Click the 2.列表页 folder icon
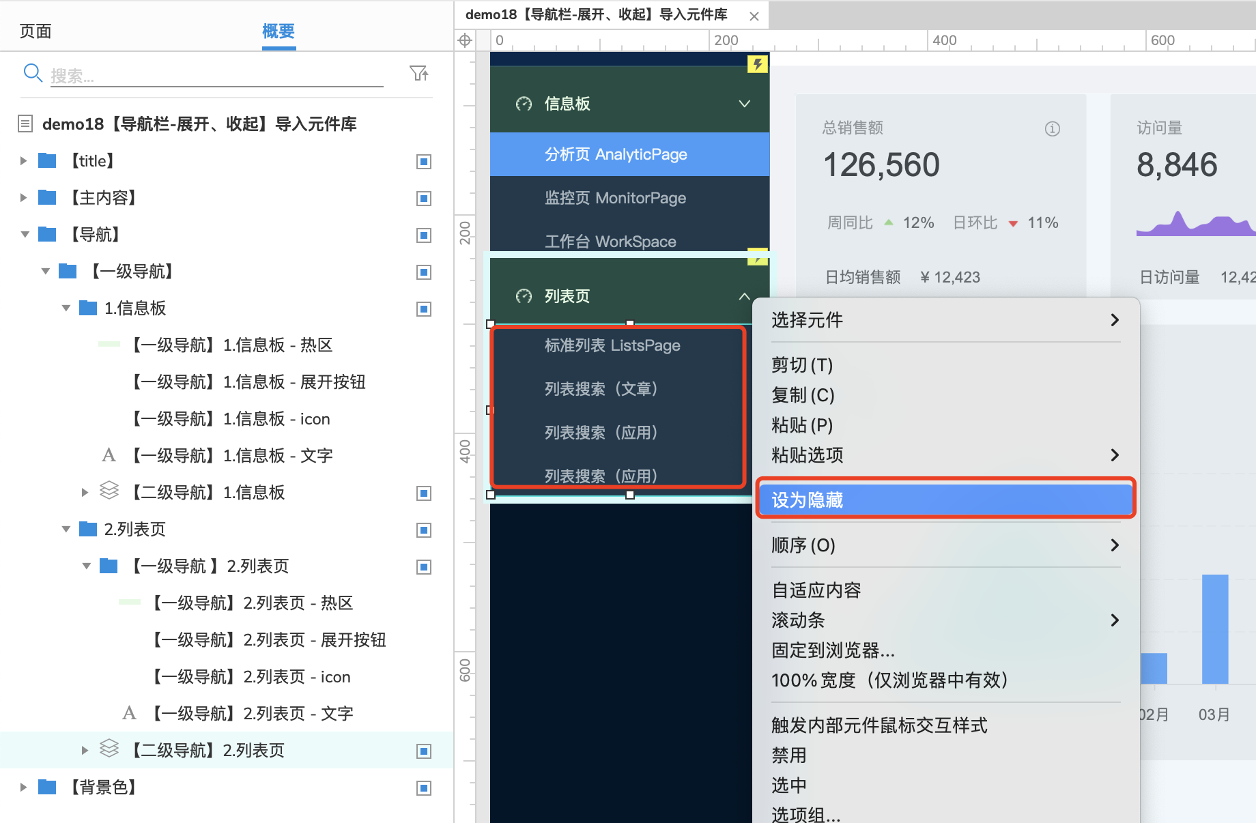The image size is (1256, 823). 88,530
